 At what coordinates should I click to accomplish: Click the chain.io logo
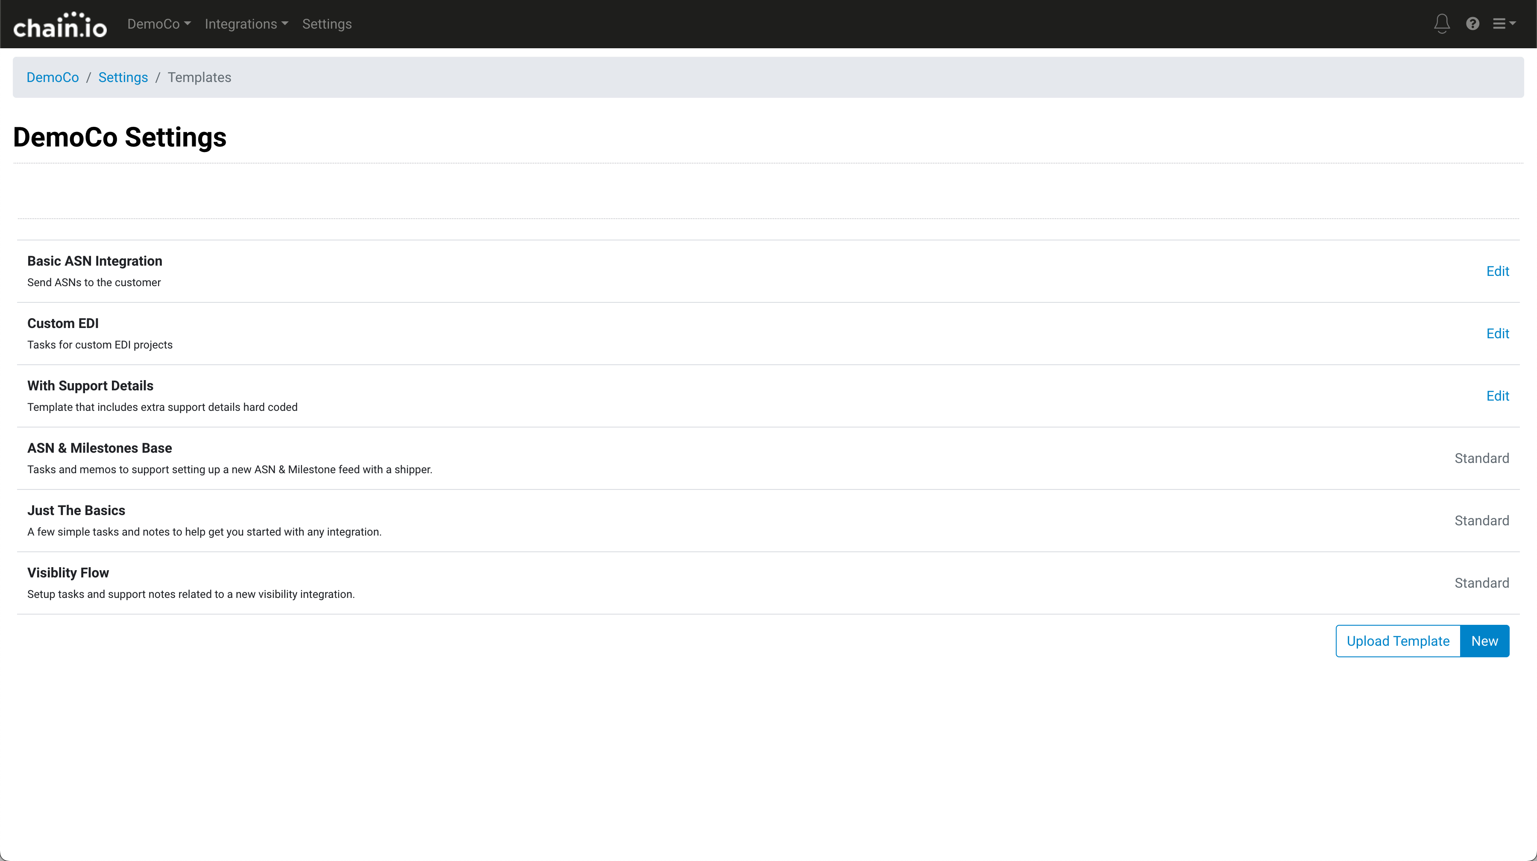click(60, 25)
